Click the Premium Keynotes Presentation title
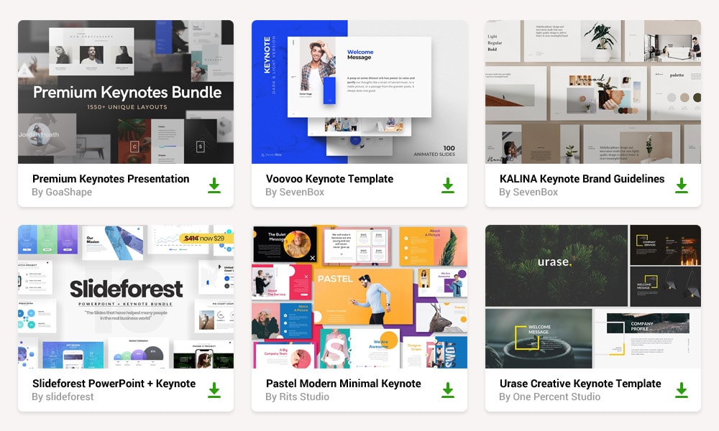Image resolution: width=719 pixels, height=431 pixels. (111, 179)
